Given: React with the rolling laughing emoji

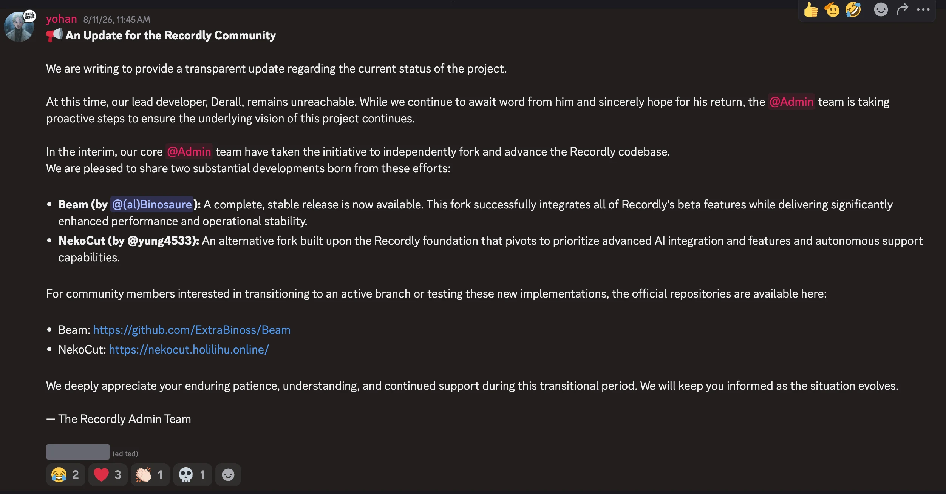Looking at the screenshot, I should (x=853, y=10).
